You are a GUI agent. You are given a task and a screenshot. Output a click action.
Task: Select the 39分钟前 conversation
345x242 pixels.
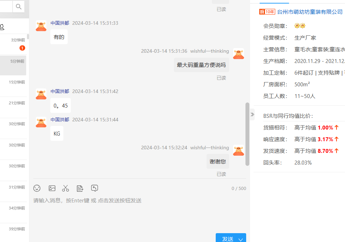tap(13, 232)
